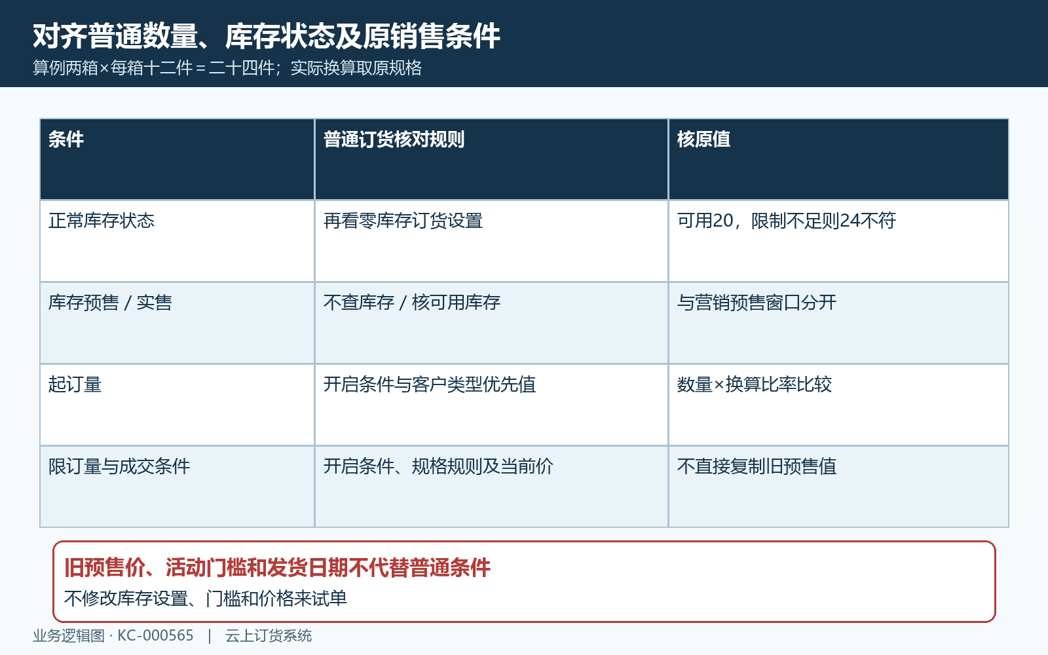
Task: Click the 数量×换算比率比较 cell
Action: (x=838, y=405)
